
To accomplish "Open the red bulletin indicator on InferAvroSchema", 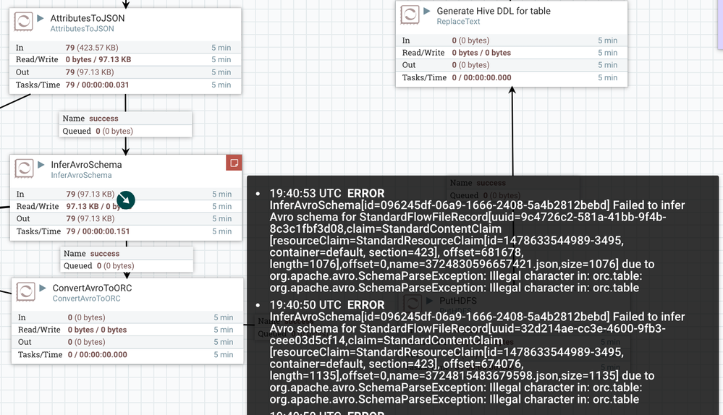I will tap(234, 163).
